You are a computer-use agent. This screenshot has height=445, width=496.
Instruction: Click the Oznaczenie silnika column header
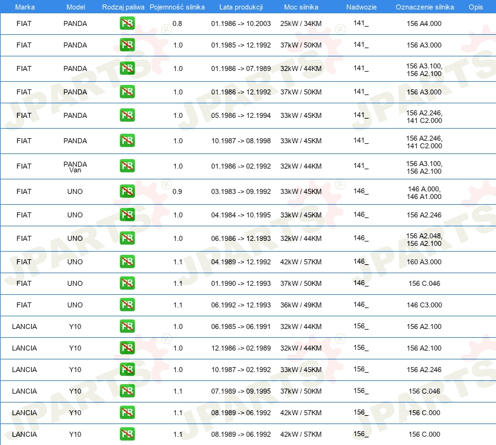425,7
